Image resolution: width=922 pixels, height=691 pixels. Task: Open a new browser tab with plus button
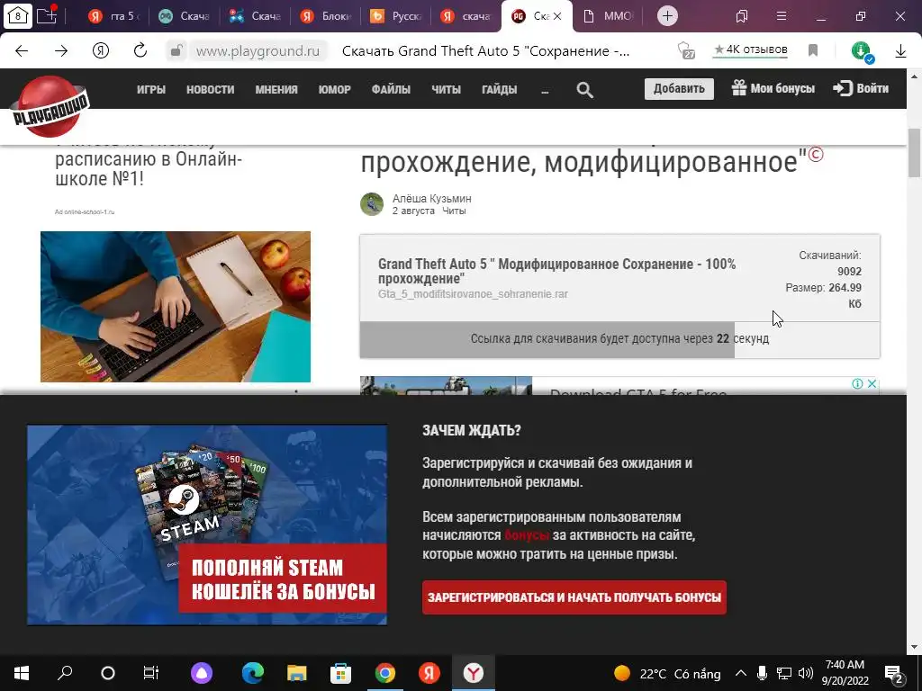pyautogui.click(x=667, y=16)
